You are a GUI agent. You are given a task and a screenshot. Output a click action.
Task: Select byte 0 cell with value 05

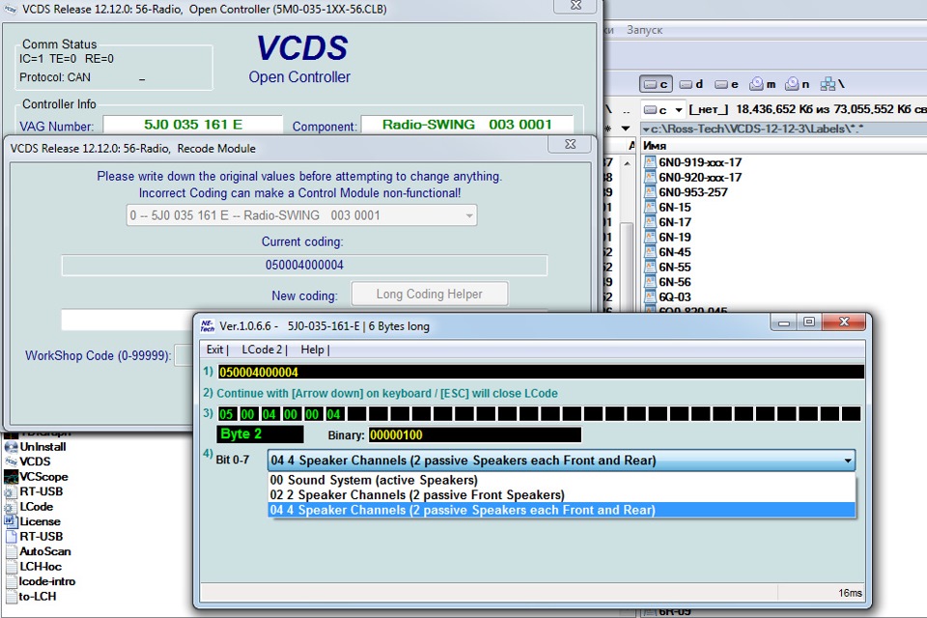(226, 414)
